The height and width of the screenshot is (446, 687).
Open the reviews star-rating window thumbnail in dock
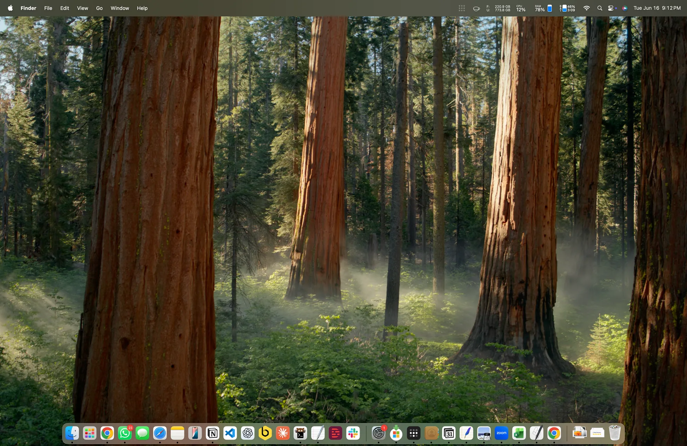597,433
